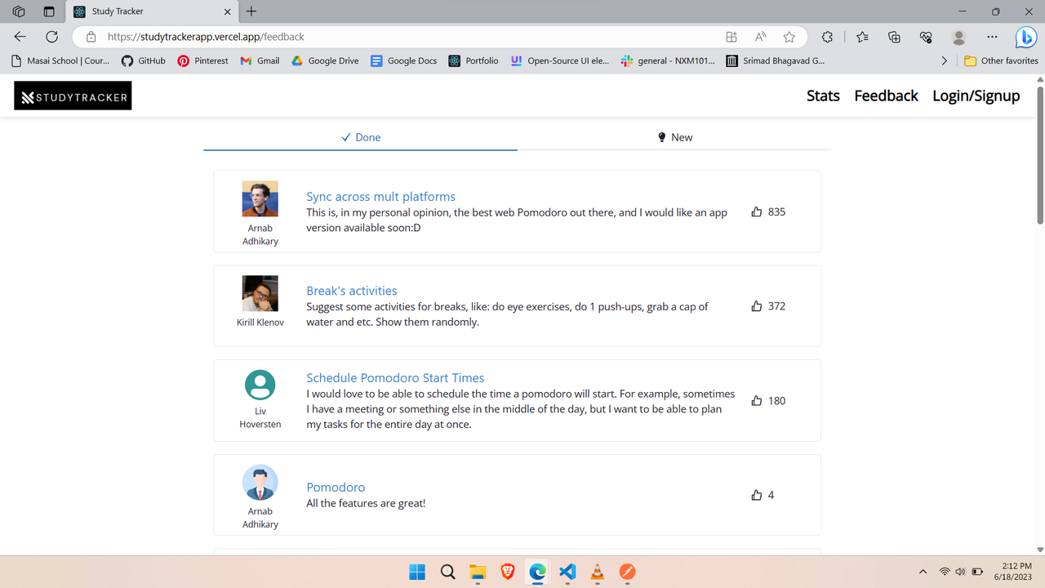Open Sync across mult platforms title
The width and height of the screenshot is (1045, 588).
point(380,197)
